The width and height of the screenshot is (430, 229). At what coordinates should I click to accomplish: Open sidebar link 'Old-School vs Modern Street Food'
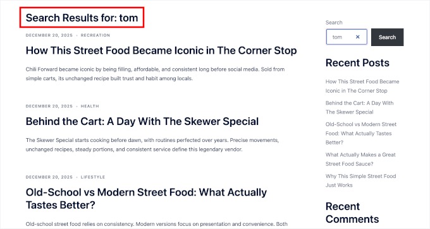361,133
